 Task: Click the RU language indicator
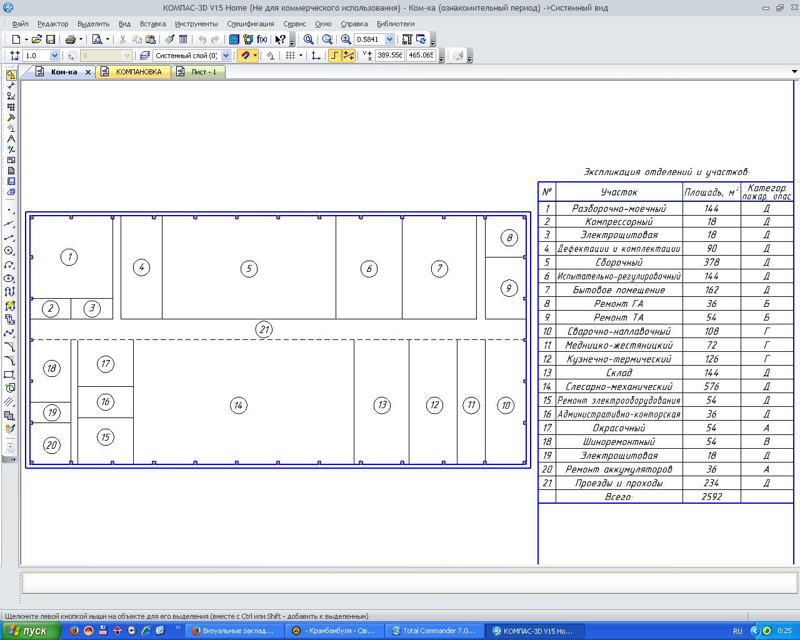point(737,631)
